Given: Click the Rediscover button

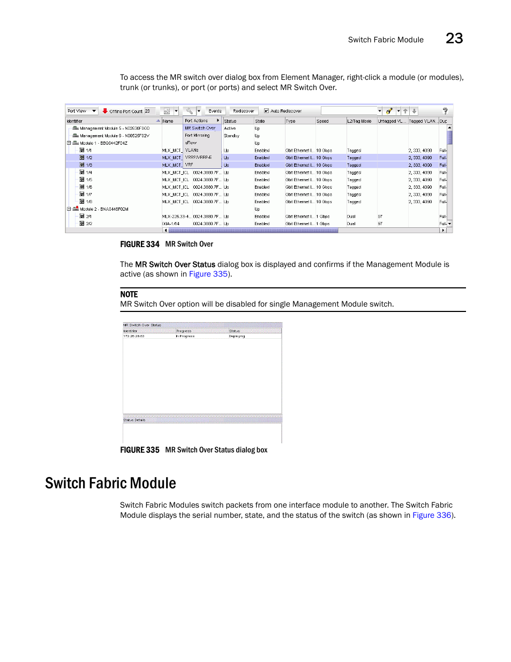Looking at the screenshot, I should [244, 111].
